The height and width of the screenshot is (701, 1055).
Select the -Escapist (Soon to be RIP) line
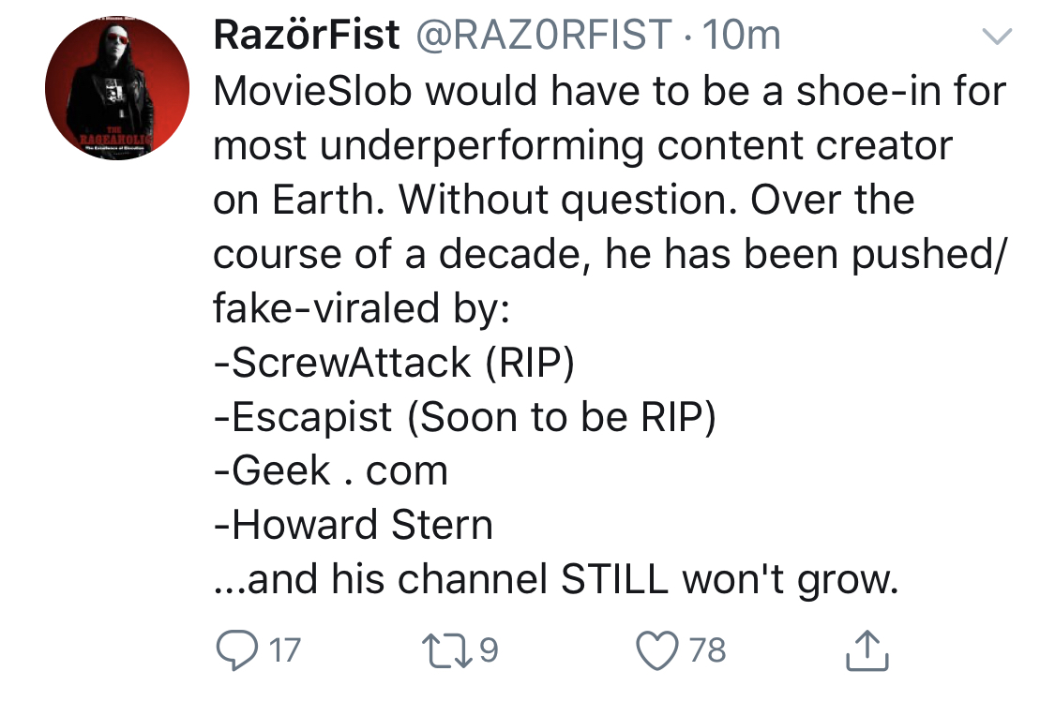click(x=464, y=417)
